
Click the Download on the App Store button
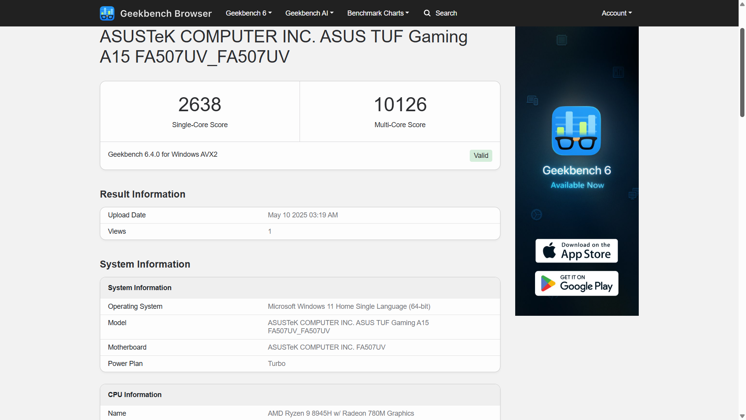click(577, 251)
